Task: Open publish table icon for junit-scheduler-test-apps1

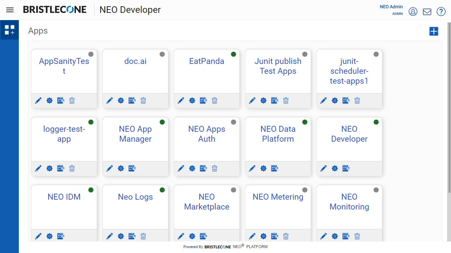Action: (346, 100)
